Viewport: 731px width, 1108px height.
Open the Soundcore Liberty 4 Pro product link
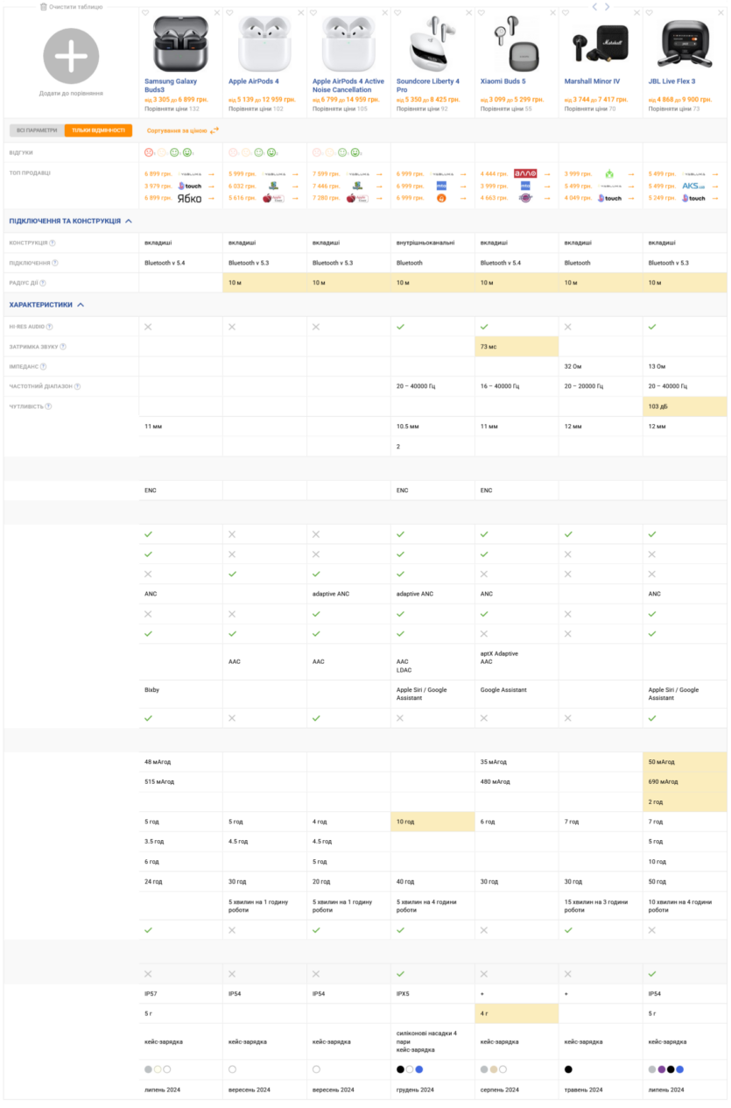point(428,86)
